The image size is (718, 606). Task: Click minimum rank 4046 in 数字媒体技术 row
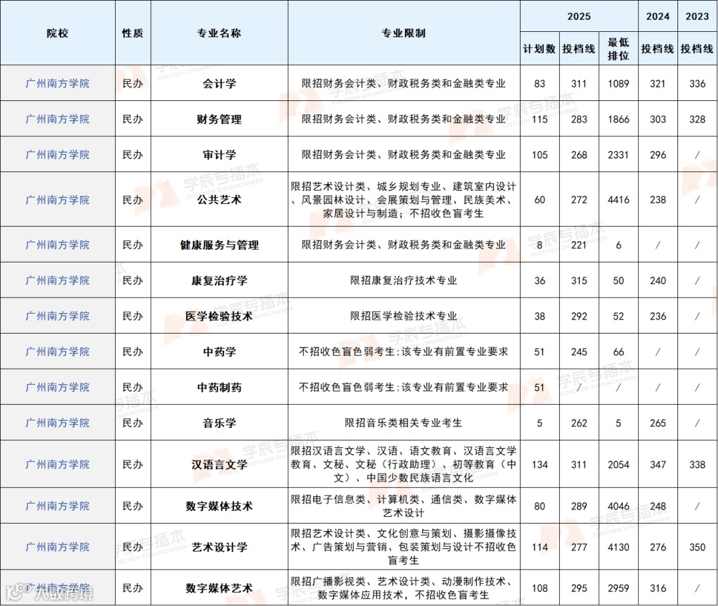(x=618, y=506)
